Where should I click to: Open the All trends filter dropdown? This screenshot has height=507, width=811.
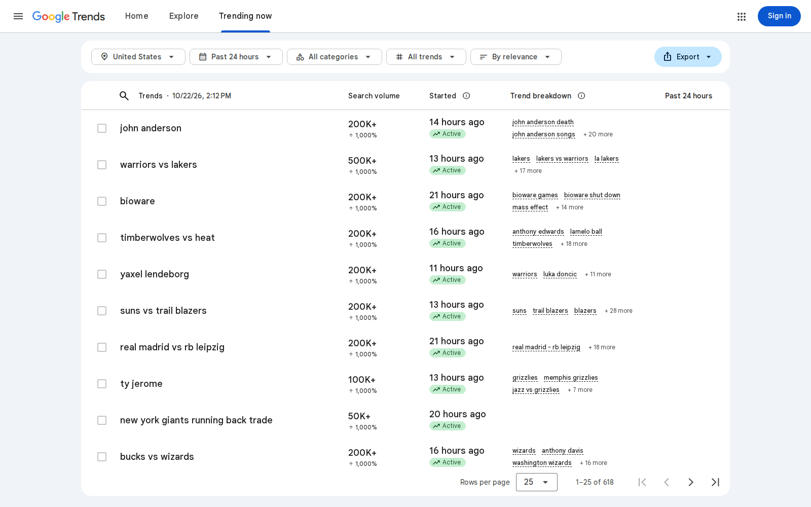coord(426,57)
